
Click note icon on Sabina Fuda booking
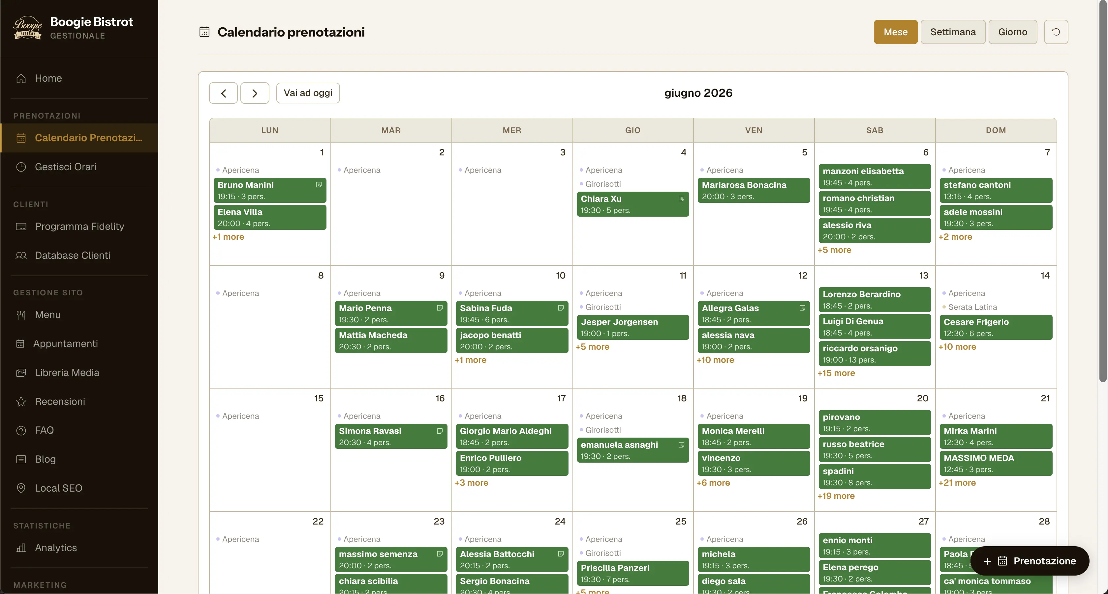[561, 308]
